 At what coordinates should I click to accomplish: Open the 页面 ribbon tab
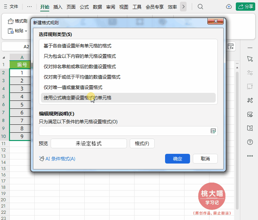[71, 7]
